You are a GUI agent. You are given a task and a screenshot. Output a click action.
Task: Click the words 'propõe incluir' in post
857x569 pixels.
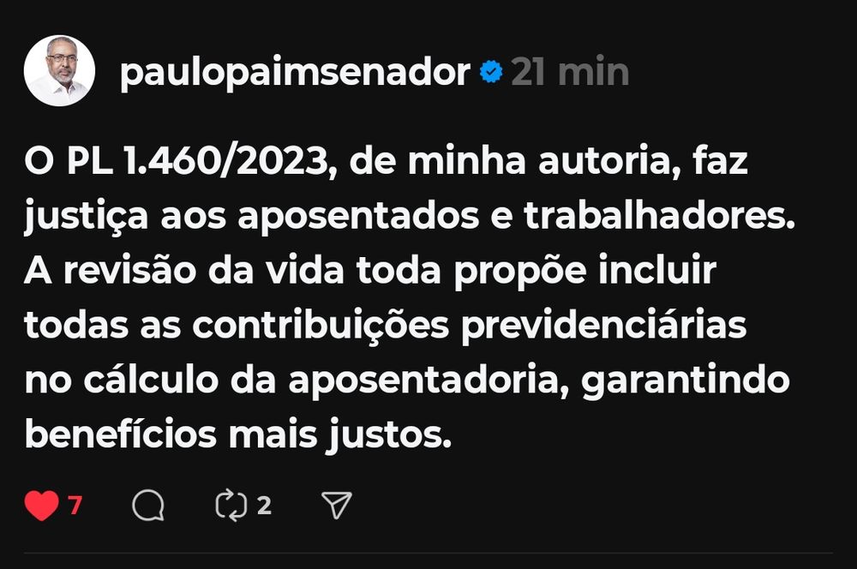[584, 272]
